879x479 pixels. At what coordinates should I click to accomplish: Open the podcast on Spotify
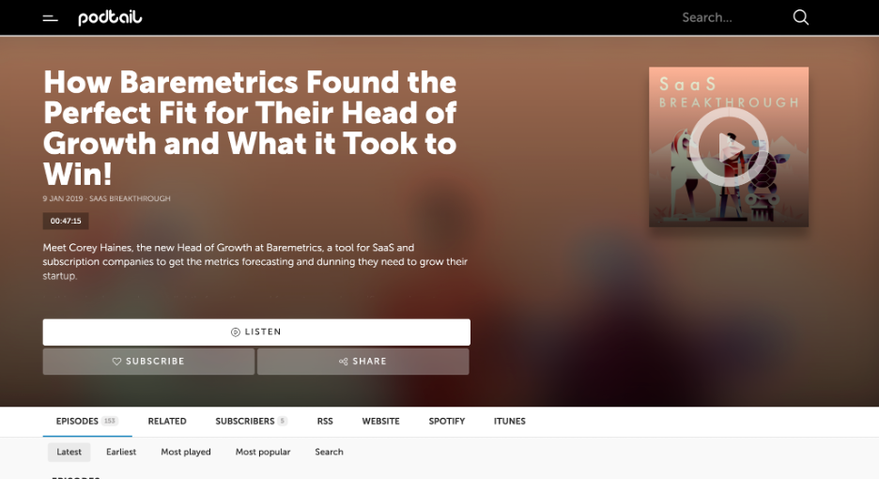click(x=447, y=422)
